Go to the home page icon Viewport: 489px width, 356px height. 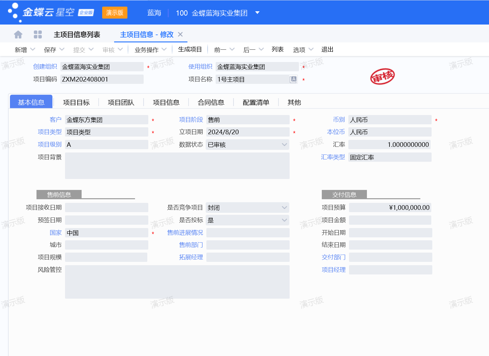[18, 34]
